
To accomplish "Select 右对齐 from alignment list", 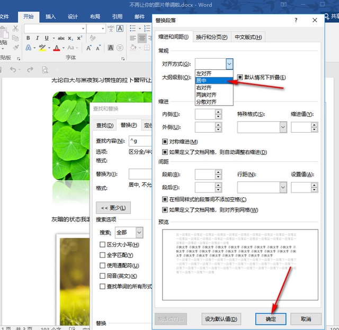I will click(x=214, y=88).
